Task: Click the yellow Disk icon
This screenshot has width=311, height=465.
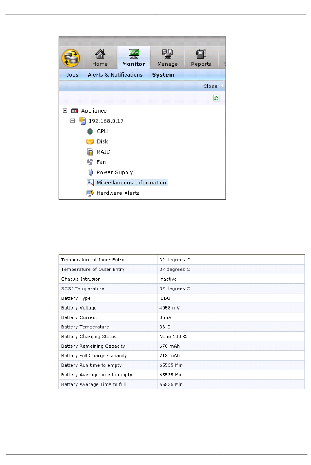Action: (x=90, y=141)
